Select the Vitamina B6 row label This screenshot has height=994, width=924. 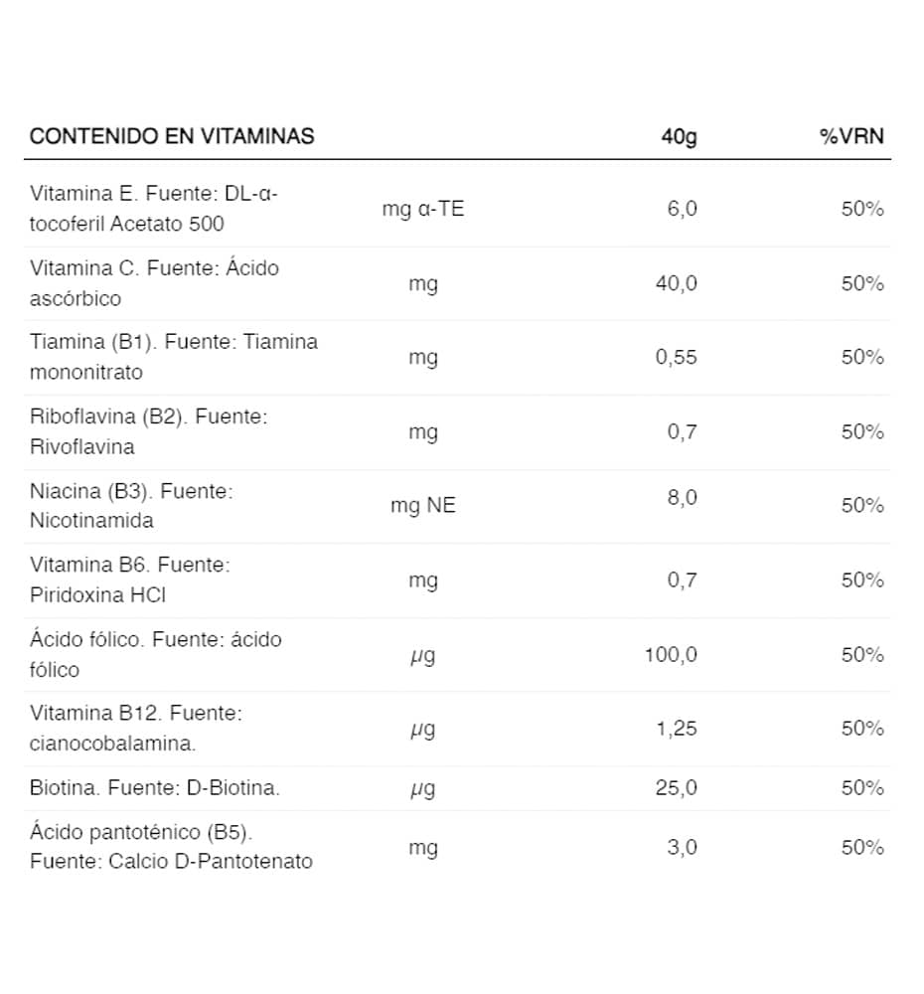[x=130, y=580]
